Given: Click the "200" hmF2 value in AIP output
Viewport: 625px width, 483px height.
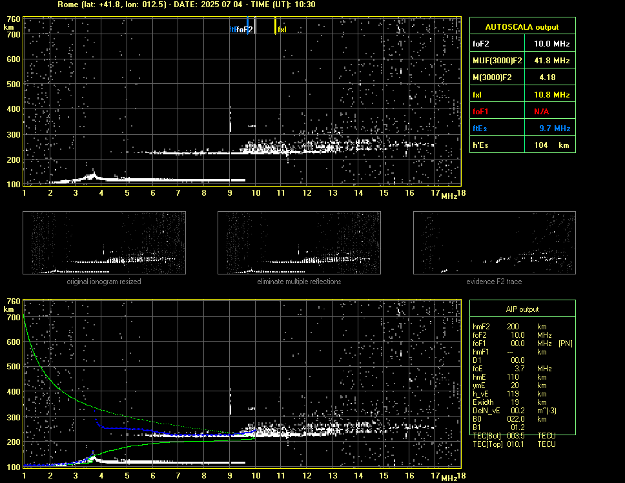Looking at the screenshot, I should (513, 327).
